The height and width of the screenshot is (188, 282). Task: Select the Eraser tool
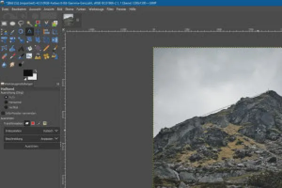(x=5, y=56)
